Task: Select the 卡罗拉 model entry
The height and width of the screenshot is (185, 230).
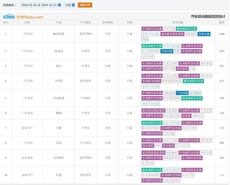Action: point(59,81)
